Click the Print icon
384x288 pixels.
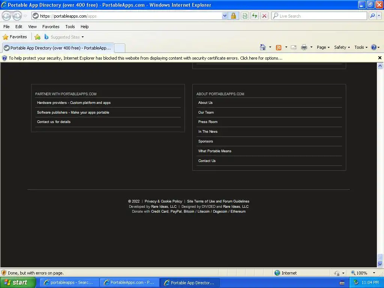point(304,47)
